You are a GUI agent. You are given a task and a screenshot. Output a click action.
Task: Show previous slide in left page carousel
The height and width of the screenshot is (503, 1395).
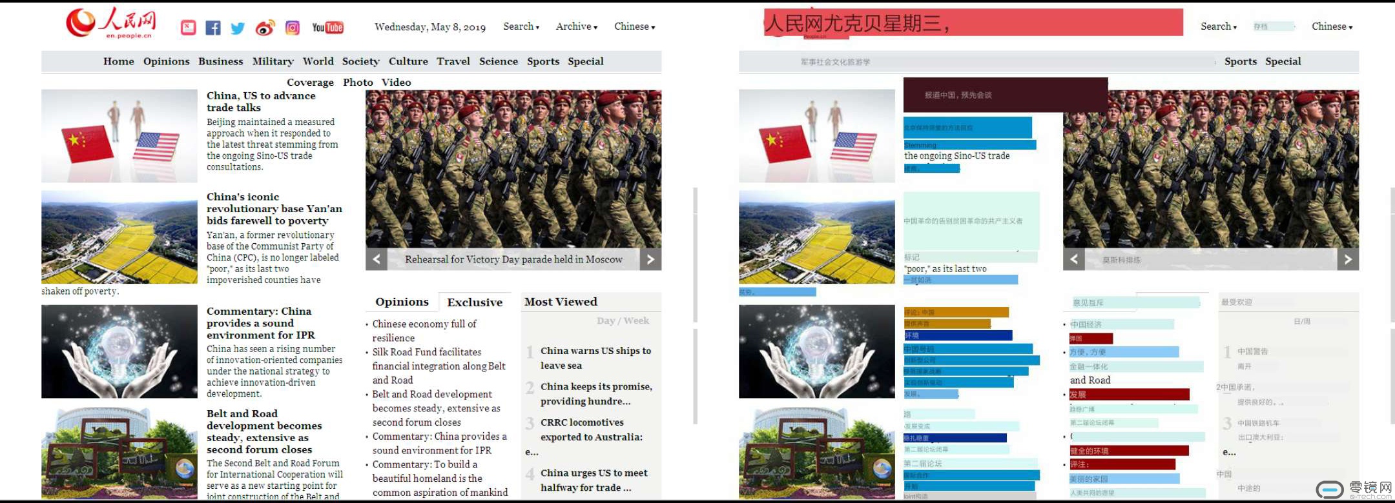[x=377, y=259]
